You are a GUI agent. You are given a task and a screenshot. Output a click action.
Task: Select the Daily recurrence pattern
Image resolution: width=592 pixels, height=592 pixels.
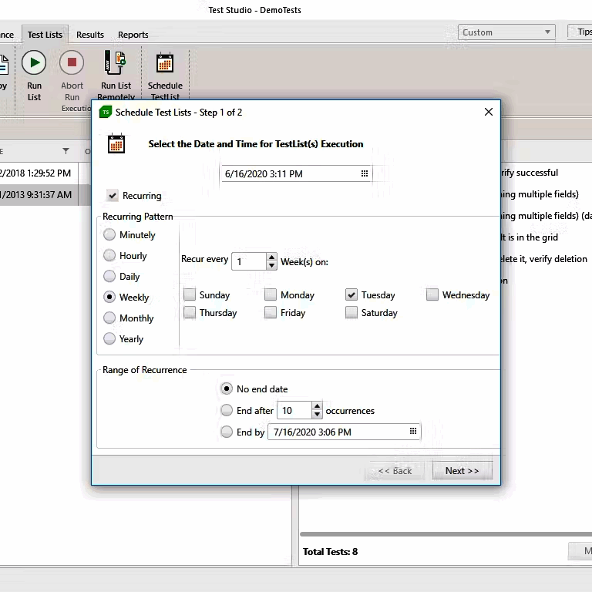click(x=110, y=276)
